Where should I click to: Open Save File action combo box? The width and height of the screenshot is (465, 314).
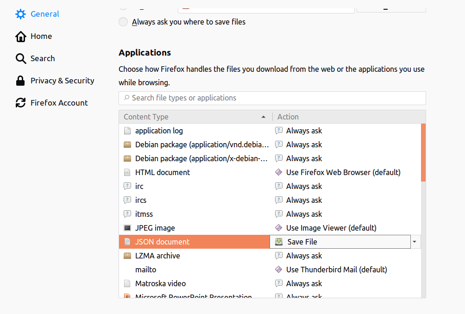click(x=340, y=242)
